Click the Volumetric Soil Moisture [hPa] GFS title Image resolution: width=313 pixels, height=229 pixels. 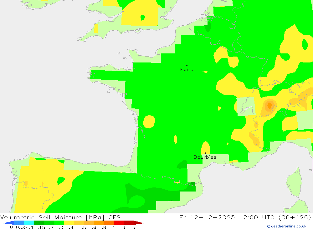click(x=60, y=217)
